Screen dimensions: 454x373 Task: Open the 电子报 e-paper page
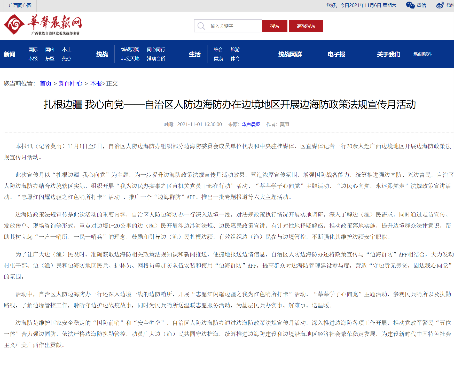(336, 54)
